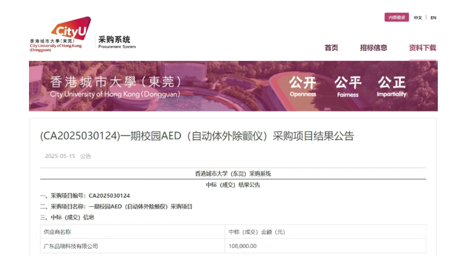Click the 2025-05-15 publish date
The width and height of the screenshot is (468, 266).
pos(60,156)
